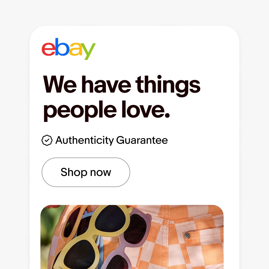This screenshot has width=269, height=269.
Task: Click the word Guarantee
Action: pyautogui.click(x=142, y=140)
